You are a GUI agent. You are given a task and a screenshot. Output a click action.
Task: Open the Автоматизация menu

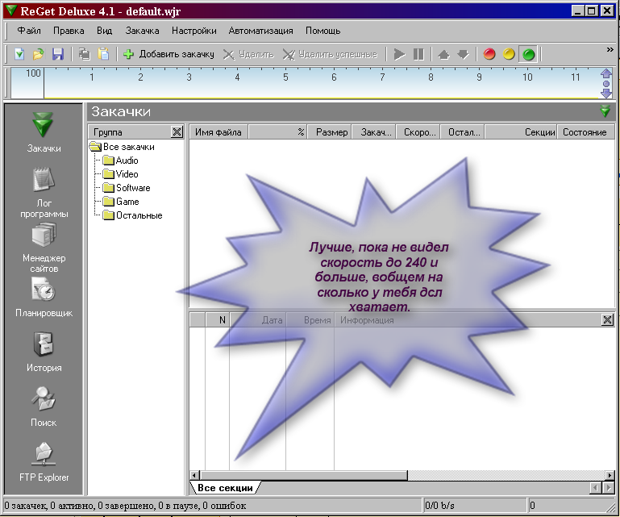coord(260,31)
